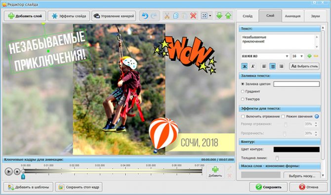
Task: Cancel editing with Отмена button
Action: [308, 187]
